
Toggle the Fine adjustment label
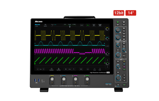click(x=41, y=69)
